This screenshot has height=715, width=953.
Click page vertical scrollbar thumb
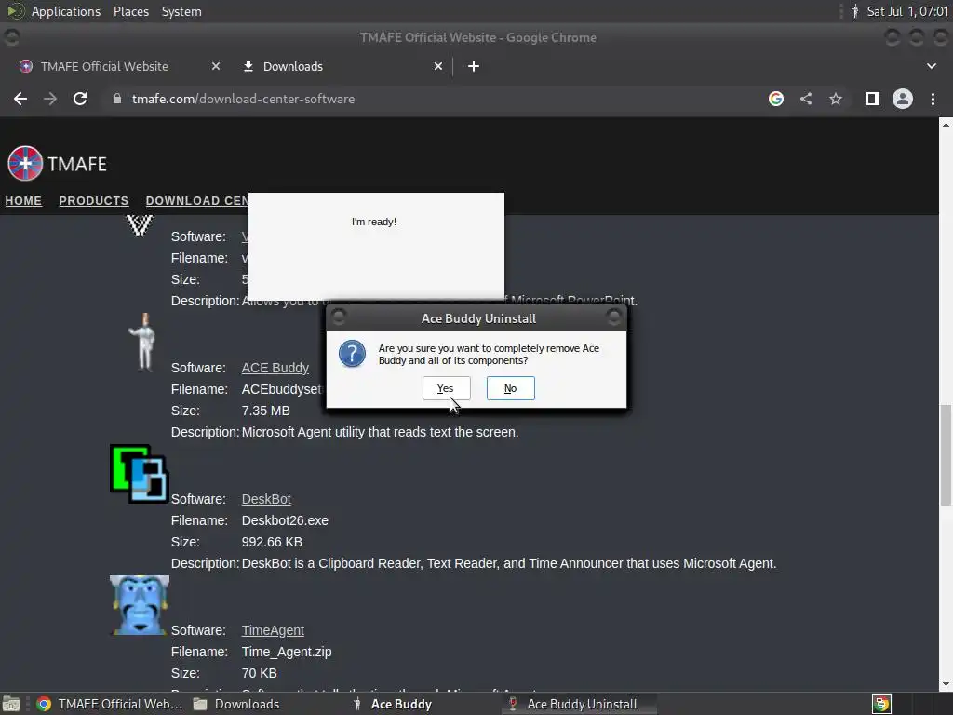tap(946, 454)
